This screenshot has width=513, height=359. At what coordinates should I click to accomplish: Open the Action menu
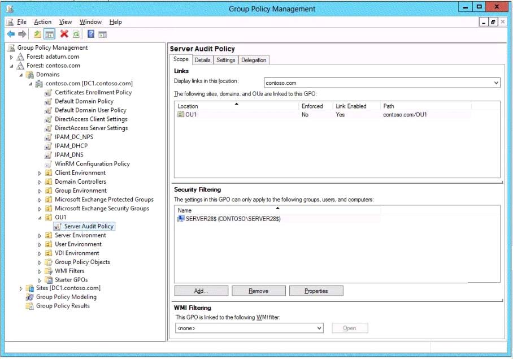tap(42, 22)
